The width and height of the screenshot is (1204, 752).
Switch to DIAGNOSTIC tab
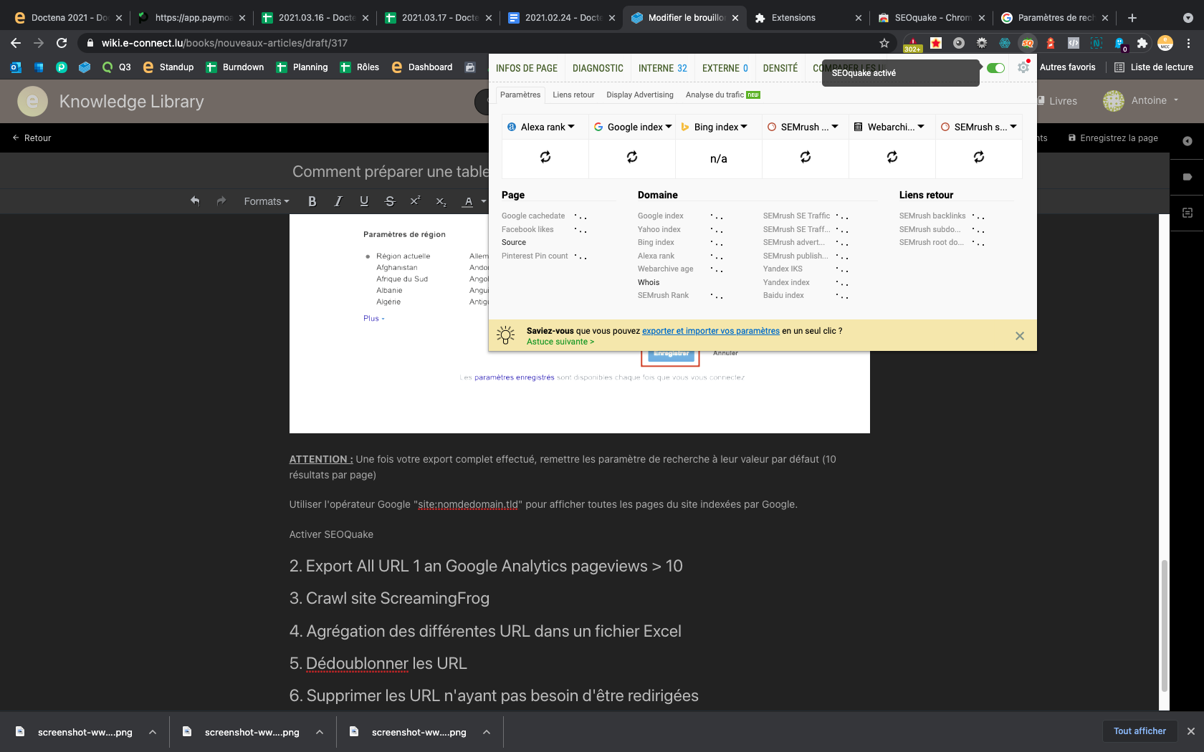click(598, 68)
